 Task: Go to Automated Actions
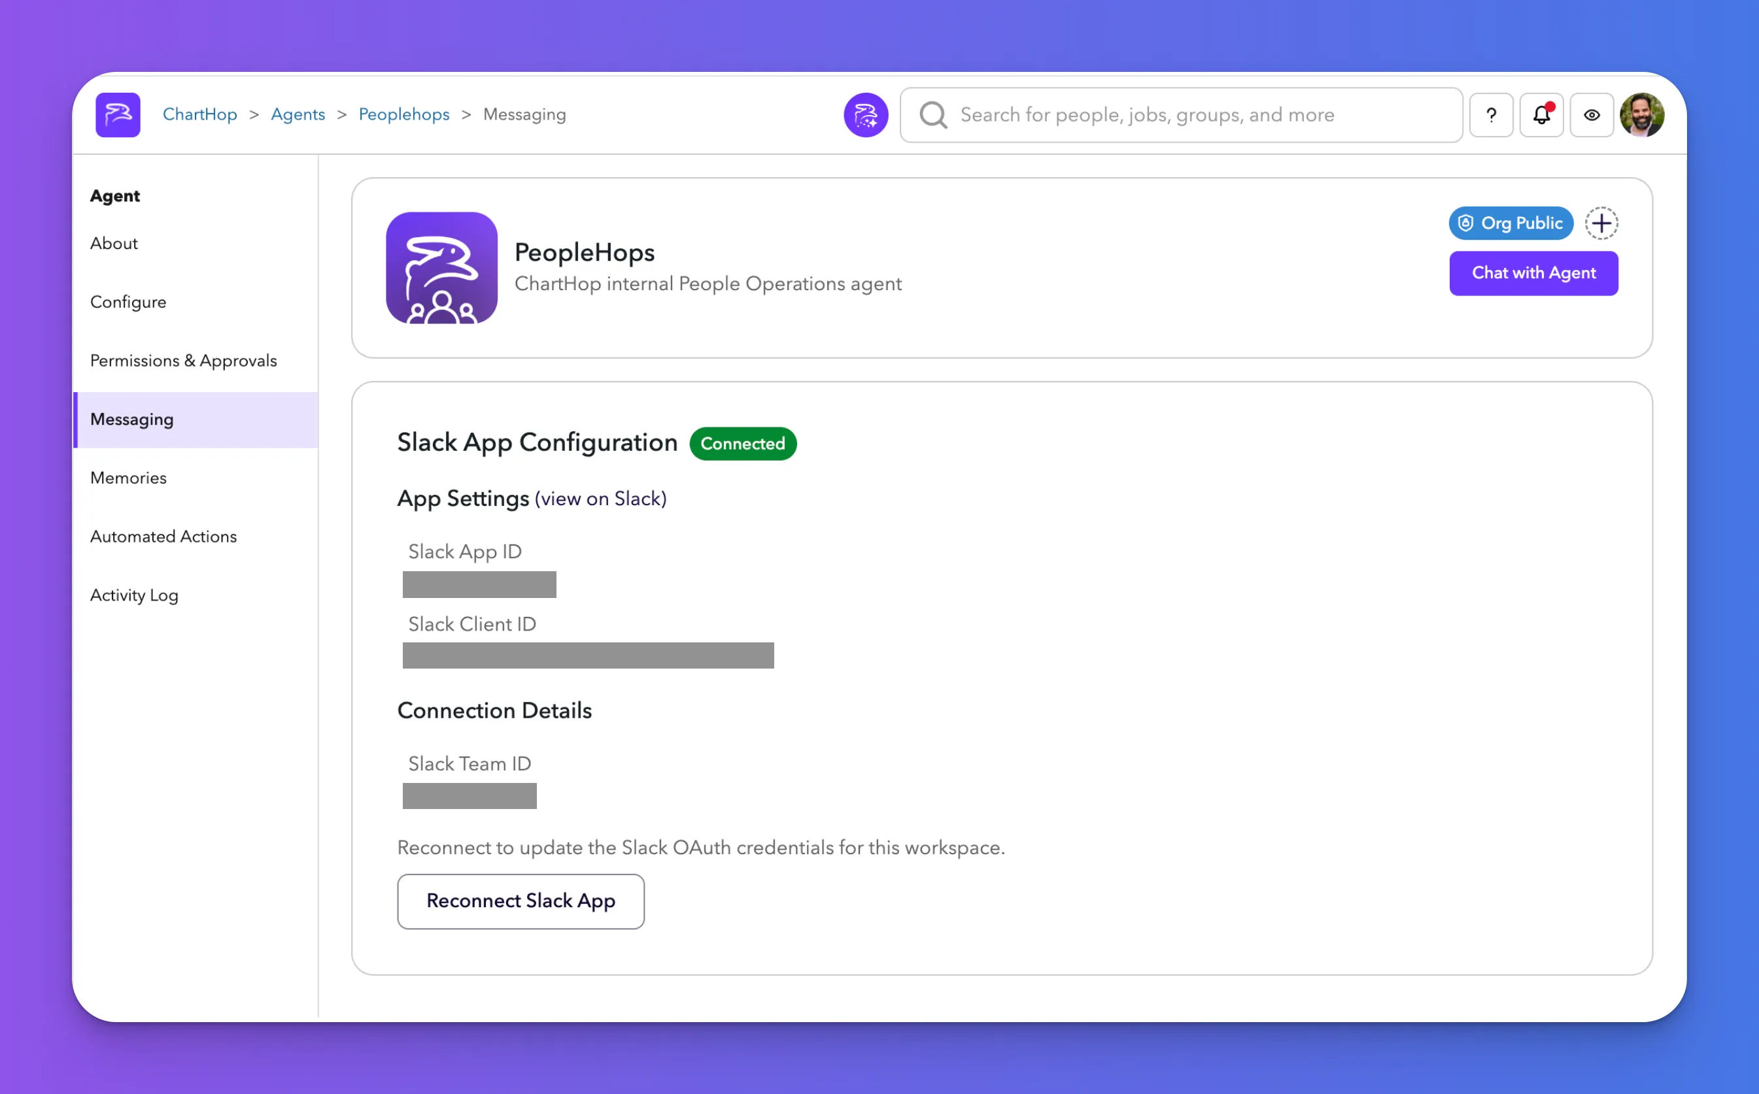pos(196,536)
